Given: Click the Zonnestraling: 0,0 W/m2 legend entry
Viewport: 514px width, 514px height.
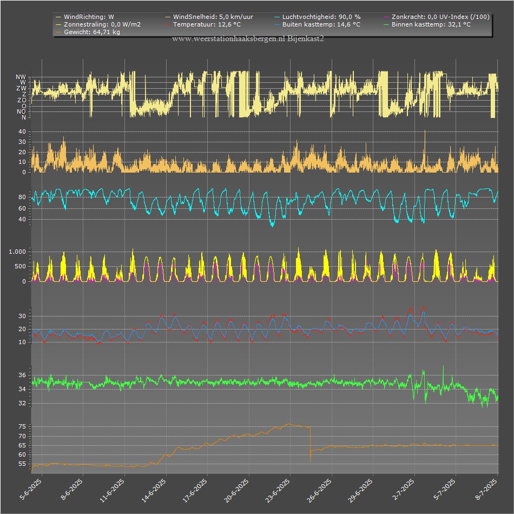Looking at the screenshot, I should pyautogui.click(x=98, y=24).
